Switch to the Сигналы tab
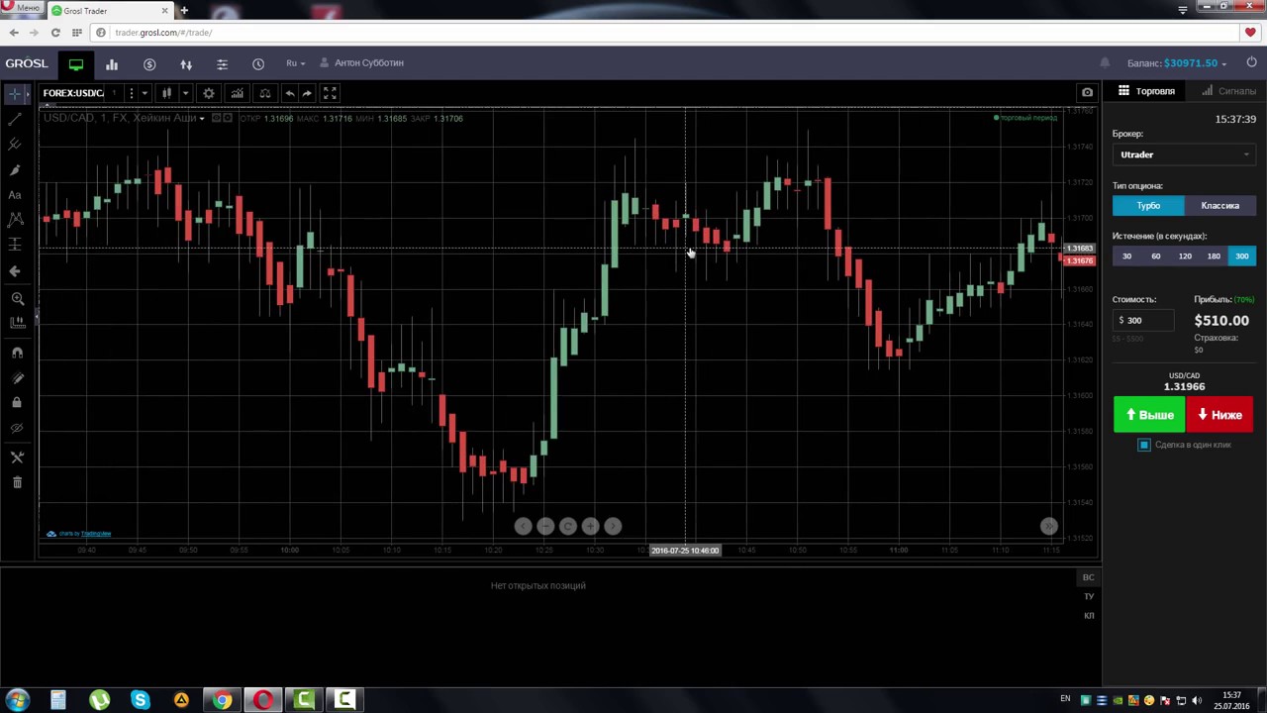Viewport: 1267px width, 713px height. tap(1229, 91)
